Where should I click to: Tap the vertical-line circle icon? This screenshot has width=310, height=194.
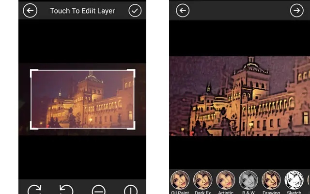(x=130, y=190)
